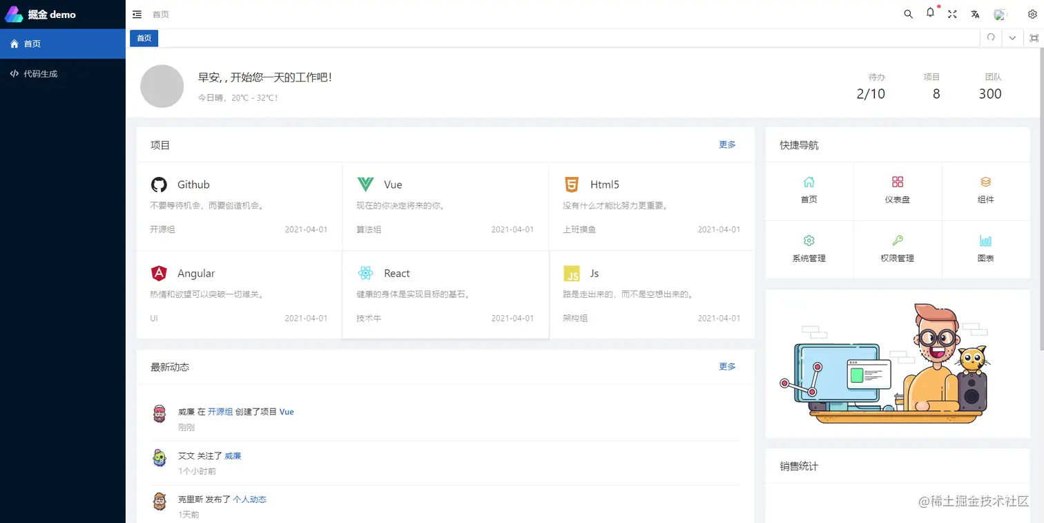The width and height of the screenshot is (1044, 523).
Task: Click the Vue link in latest activity
Action: (x=287, y=412)
